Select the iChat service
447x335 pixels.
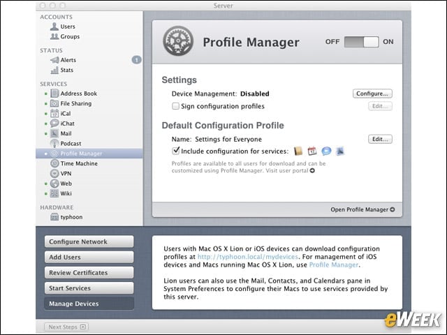click(62, 124)
